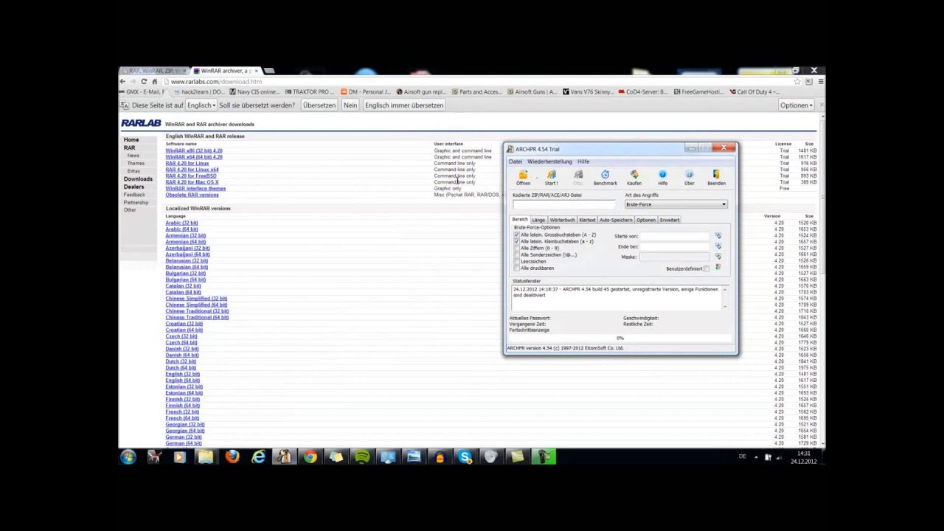944x531 pixels.
Task: Open the TRAKTOR PRO bookmark
Action: pos(310,92)
